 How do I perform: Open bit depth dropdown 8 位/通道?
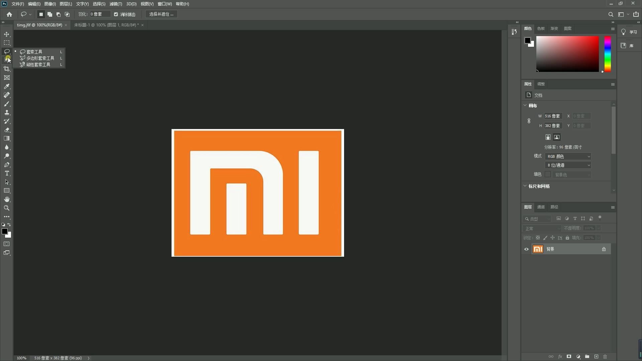point(568,165)
